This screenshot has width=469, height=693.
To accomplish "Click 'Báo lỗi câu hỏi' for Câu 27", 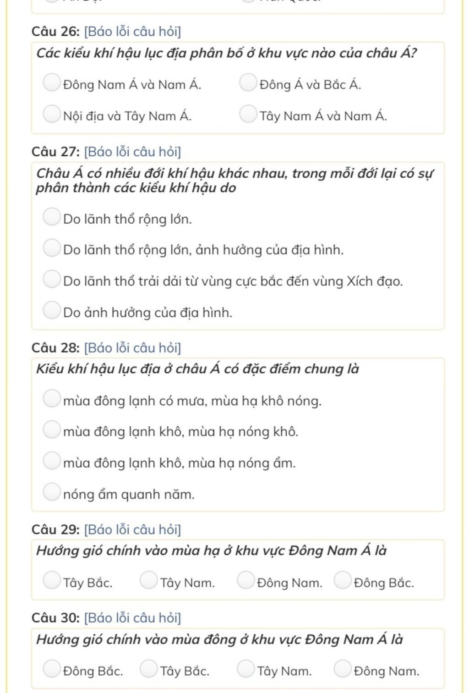I will 132,152.
